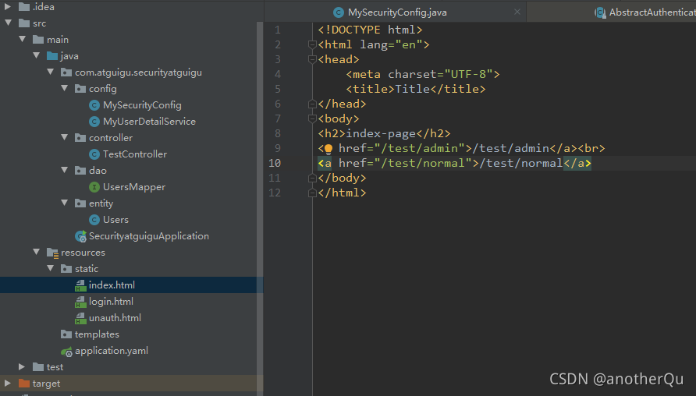The image size is (696, 396).
Task: Switch to the MySecurityConfig.java tab
Action: [x=395, y=12]
